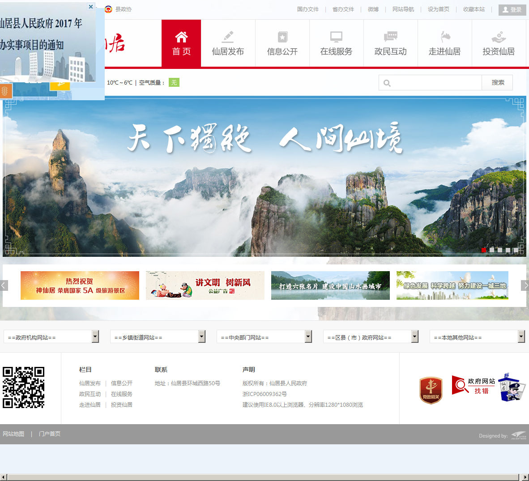Expand the 政府机构网站 dropdown

tap(51, 336)
